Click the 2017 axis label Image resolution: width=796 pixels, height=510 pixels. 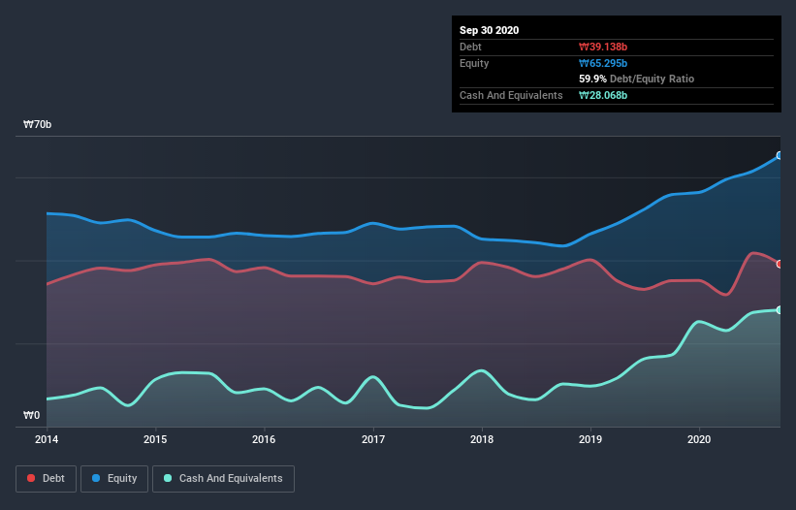pos(373,439)
